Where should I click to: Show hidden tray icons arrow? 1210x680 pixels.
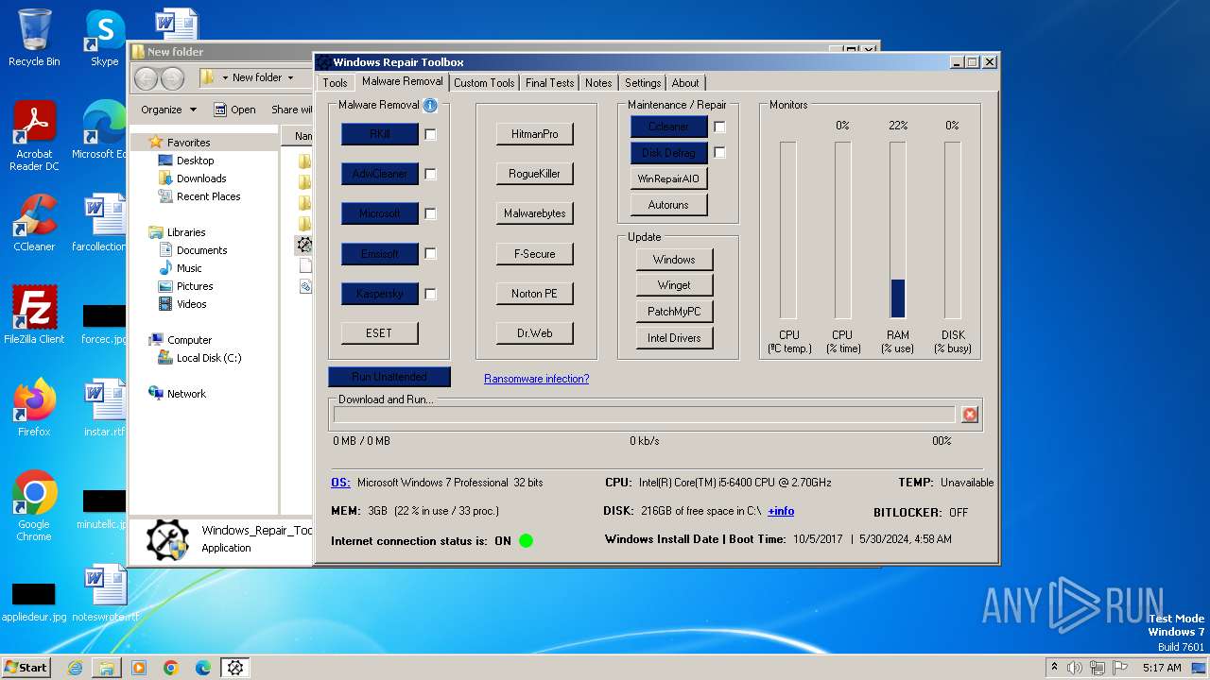tap(1054, 668)
